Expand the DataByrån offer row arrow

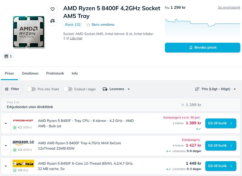tap(6, 166)
